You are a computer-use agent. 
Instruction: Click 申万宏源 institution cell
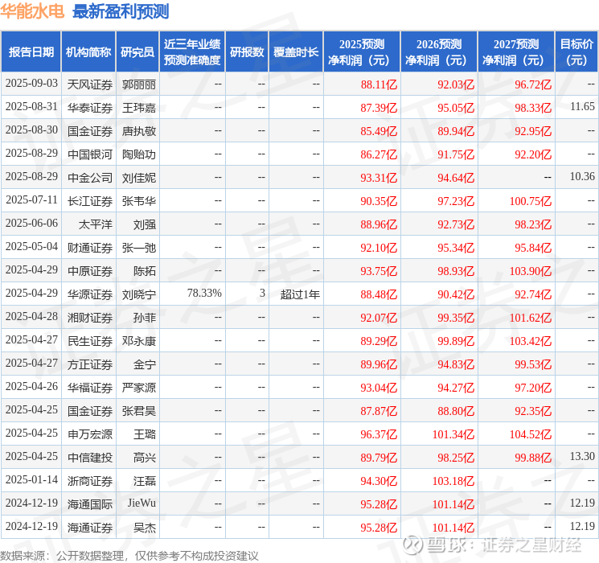pos(90,434)
